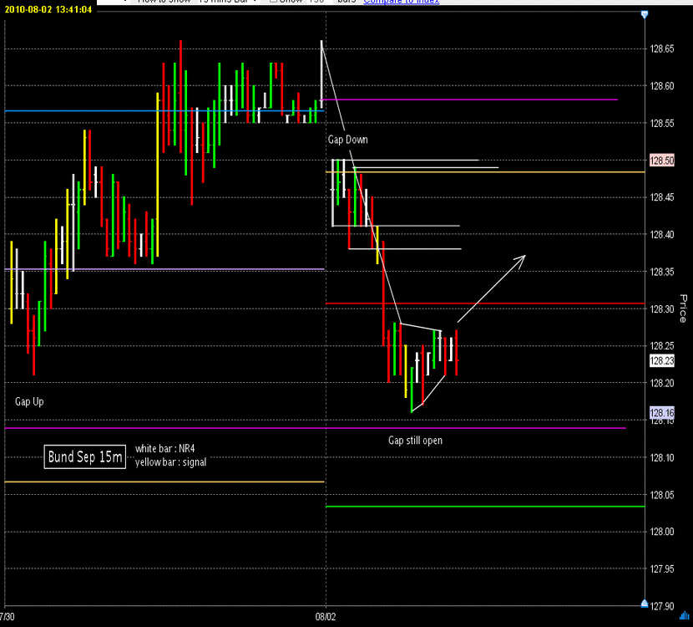The width and height of the screenshot is (693, 627).
Task: Click the Compare to Index link
Action: [x=402, y=3]
